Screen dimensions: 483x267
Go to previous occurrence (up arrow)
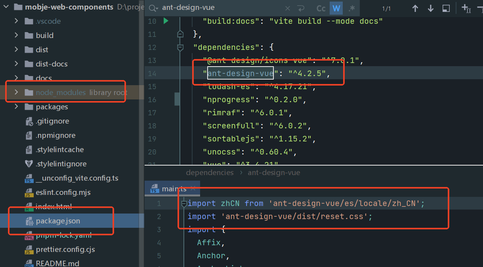(x=415, y=8)
